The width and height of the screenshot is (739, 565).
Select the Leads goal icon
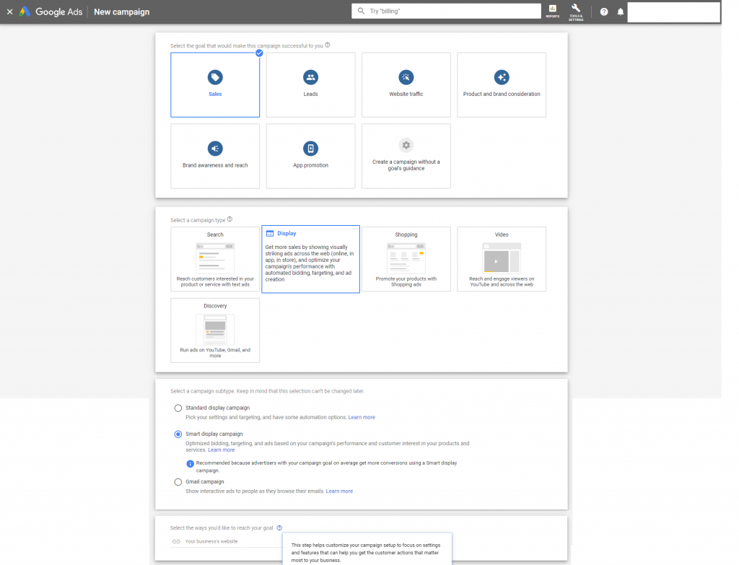310,77
